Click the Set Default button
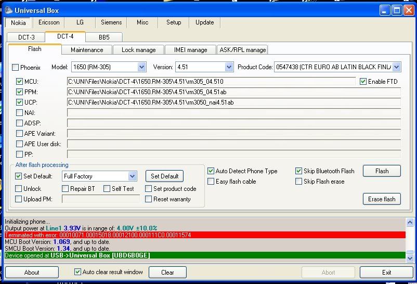This screenshot has width=417, height=284. click(x=164, y=176)
